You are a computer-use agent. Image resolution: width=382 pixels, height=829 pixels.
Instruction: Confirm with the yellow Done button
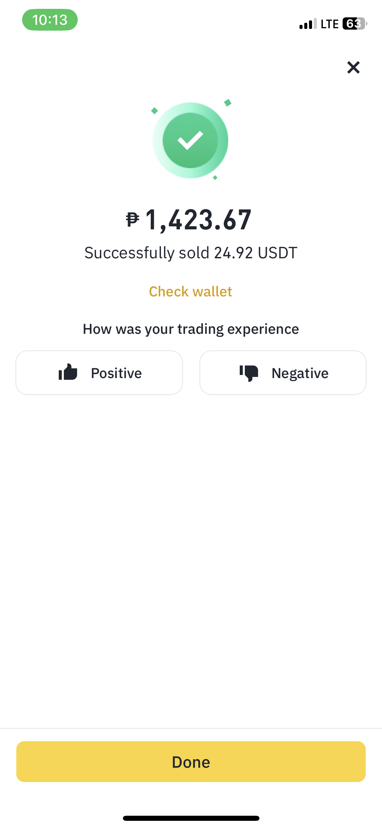point(191,762)
